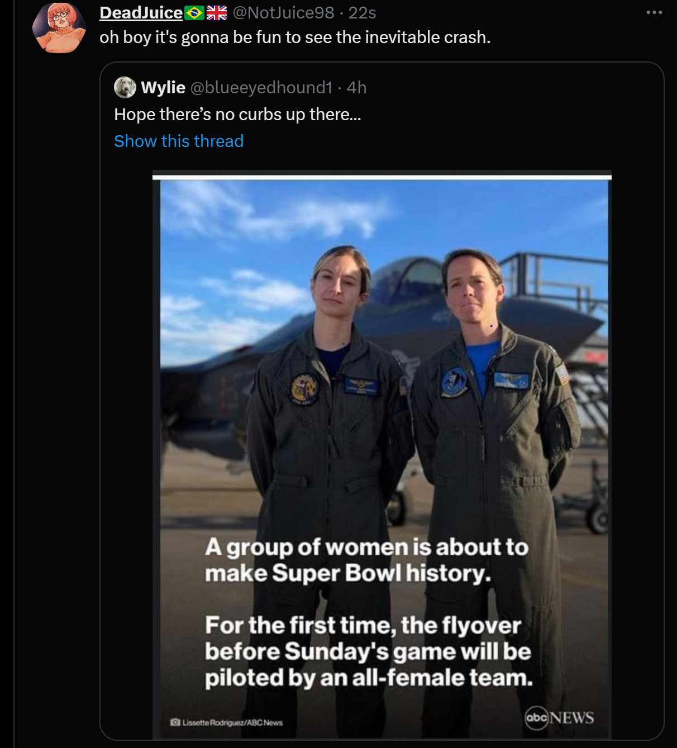The image size is (677, 748).
Task: Click the @blueeyedhound1 handle
Action: point(261,88)
